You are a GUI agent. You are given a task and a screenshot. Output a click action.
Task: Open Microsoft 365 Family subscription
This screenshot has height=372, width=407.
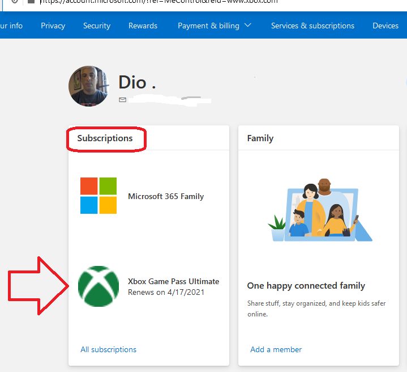[x=166, y=196]
